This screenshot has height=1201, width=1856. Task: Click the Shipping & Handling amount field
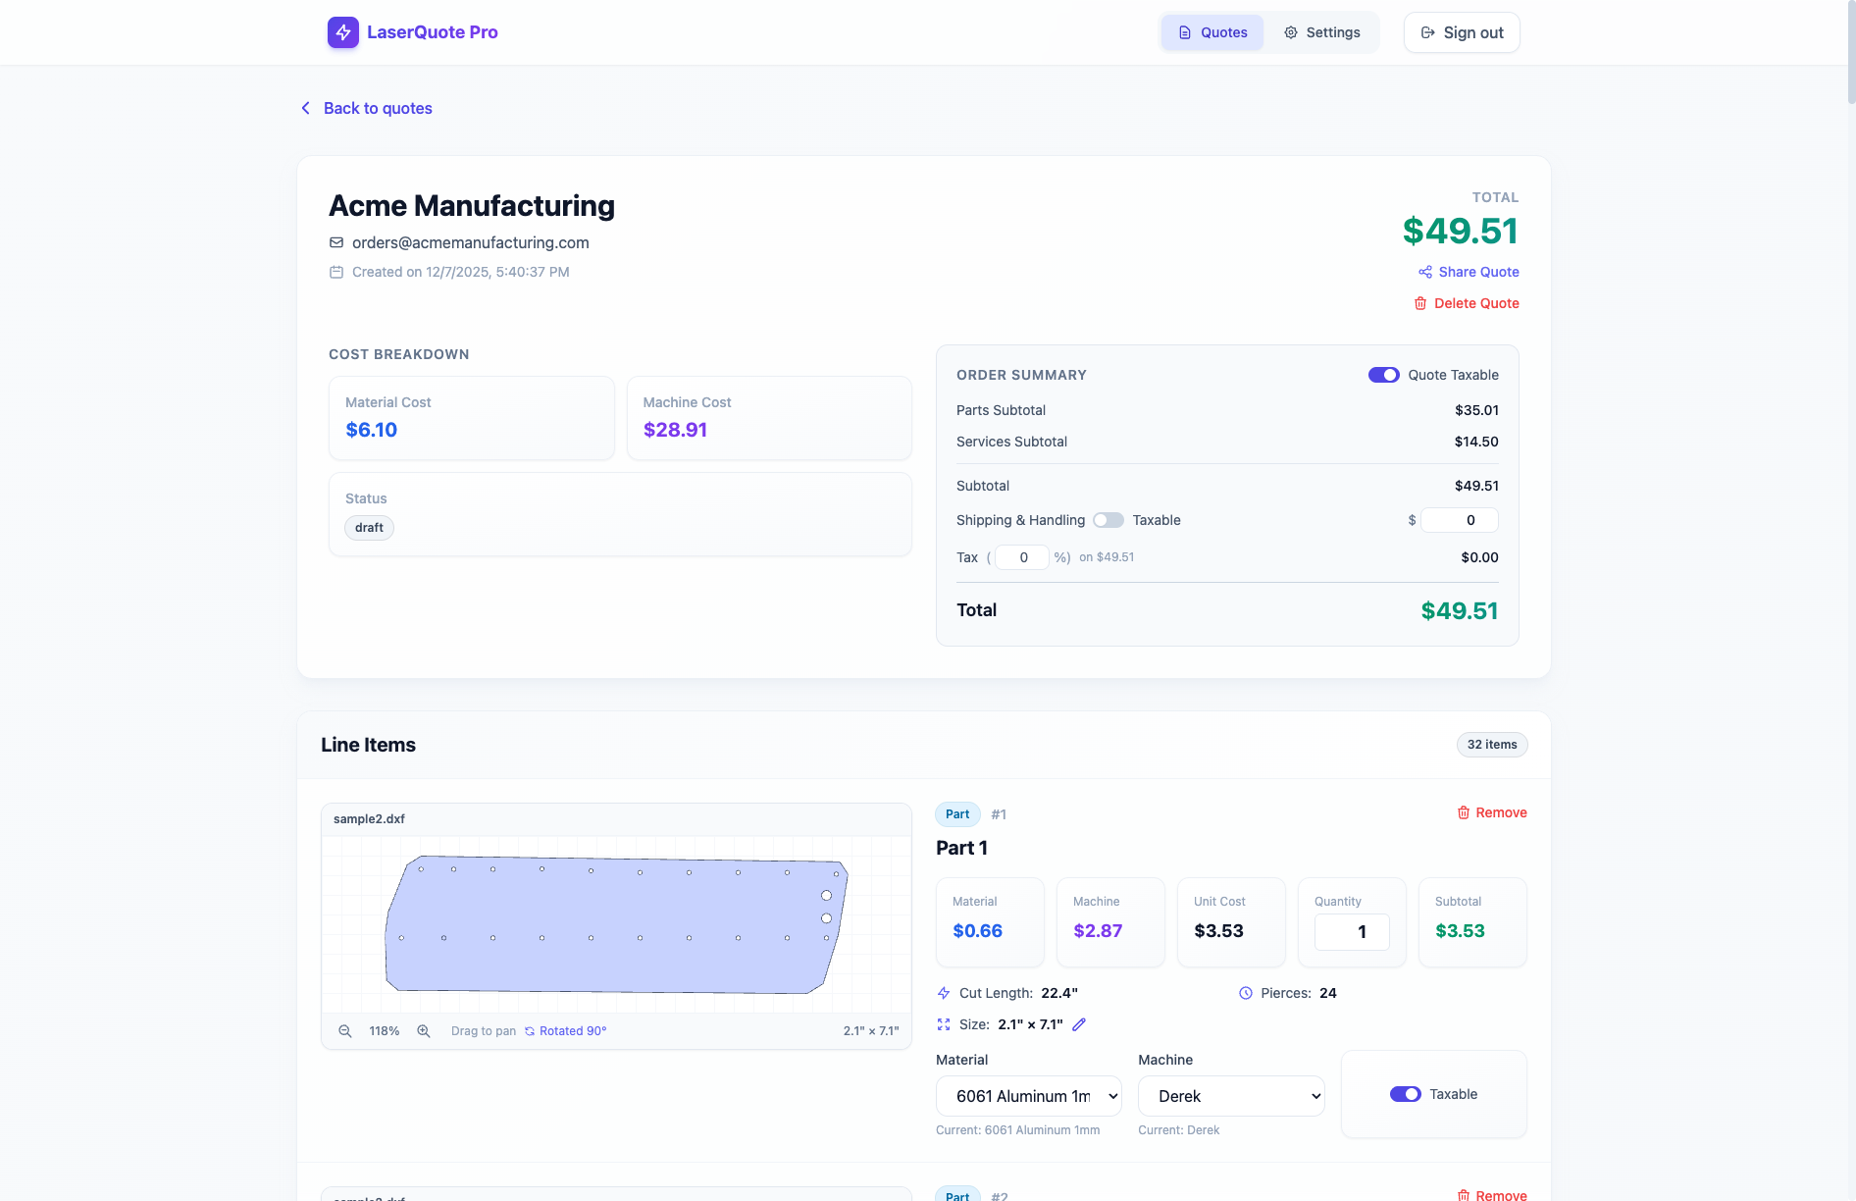tap(1459, 520)
